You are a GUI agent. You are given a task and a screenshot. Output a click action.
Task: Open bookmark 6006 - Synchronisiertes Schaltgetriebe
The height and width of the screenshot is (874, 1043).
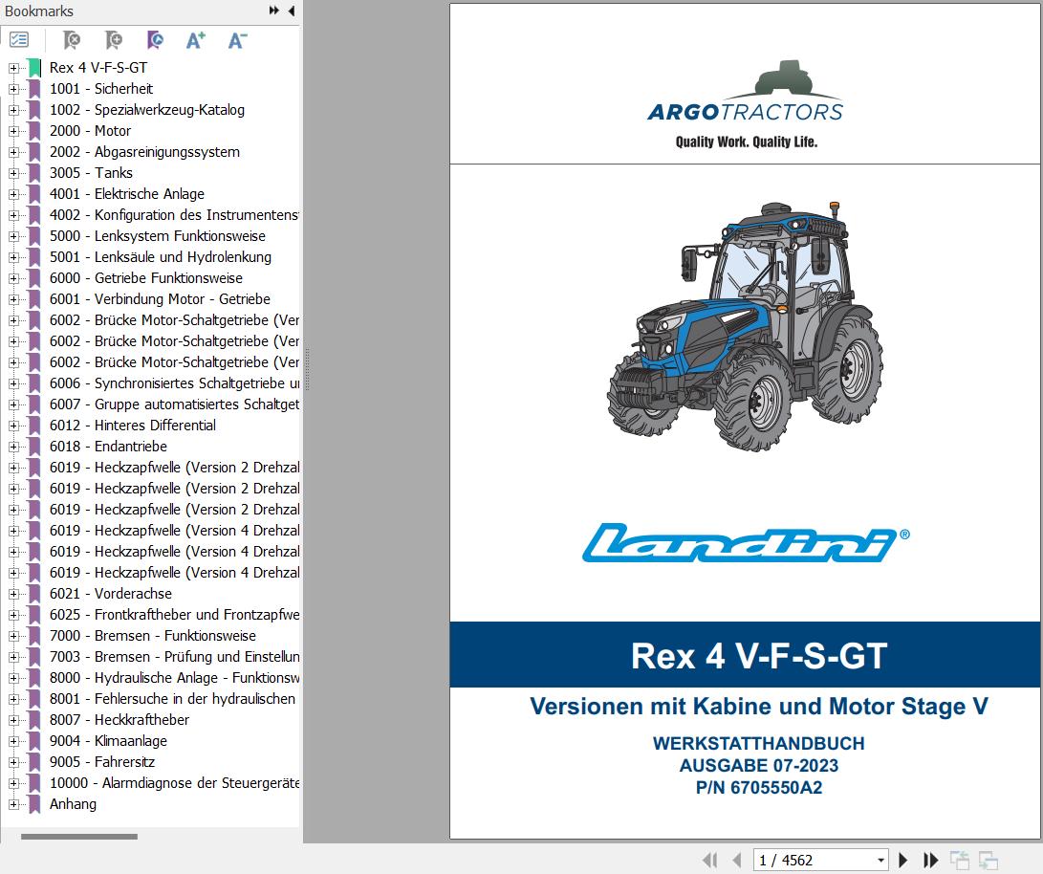tap(174, 383)
